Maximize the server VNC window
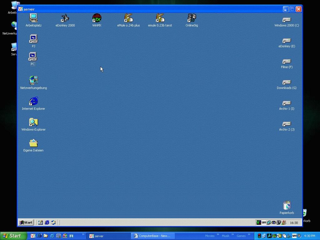The image size is (320, 240). click(x=292, y=9)
